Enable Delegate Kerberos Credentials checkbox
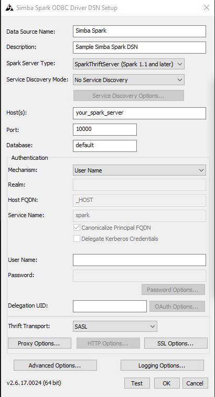The height and width of the screenshot is (397, 215). (77, 239)
